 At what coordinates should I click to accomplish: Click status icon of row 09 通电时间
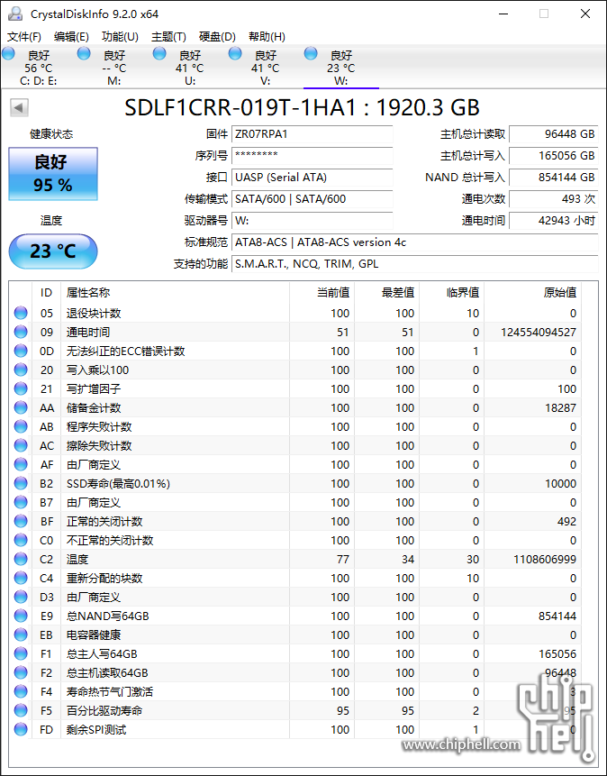[21, 332]
